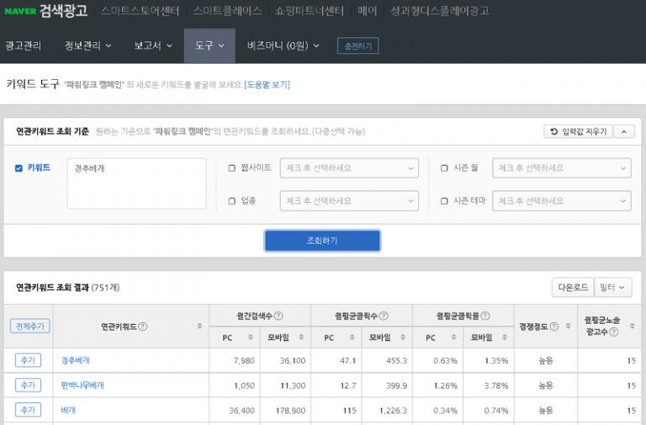646x425 pixels.
Task: Click the keyword text input area
Action: (136, 183)
